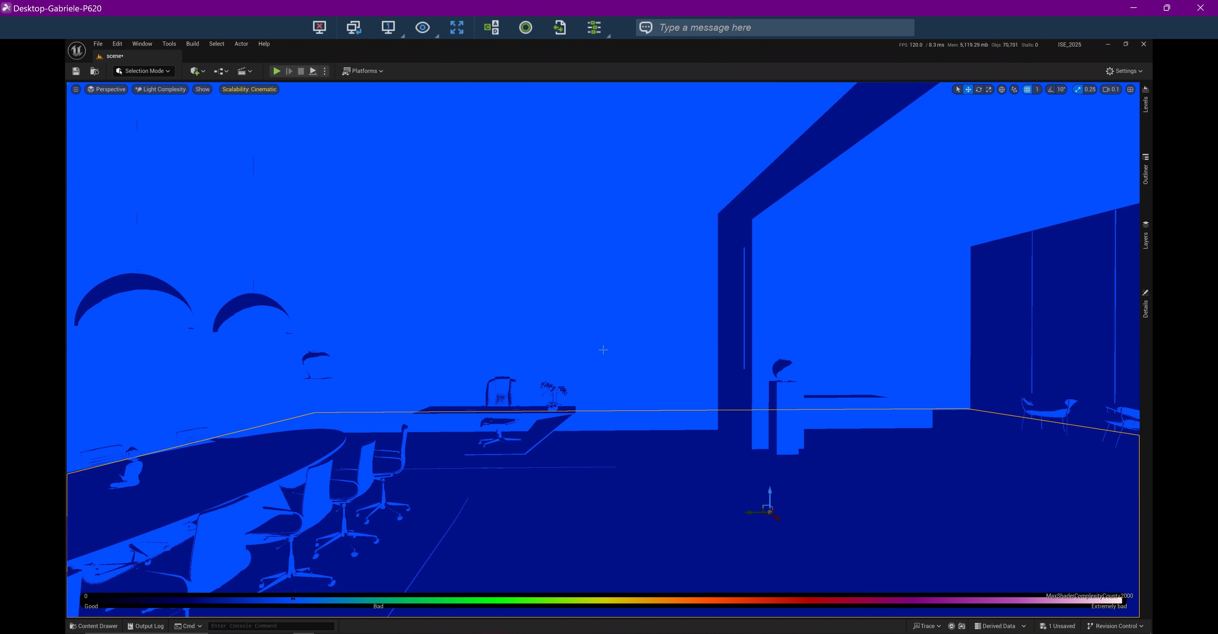Click the surface snapping icon
The image size is (1218, 634).
pos(1014,89)
